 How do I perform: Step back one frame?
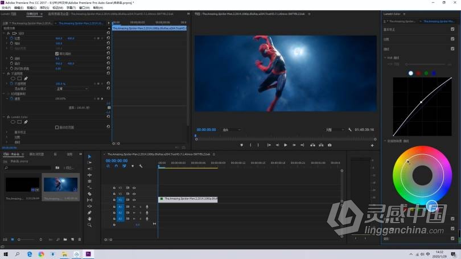277,145
